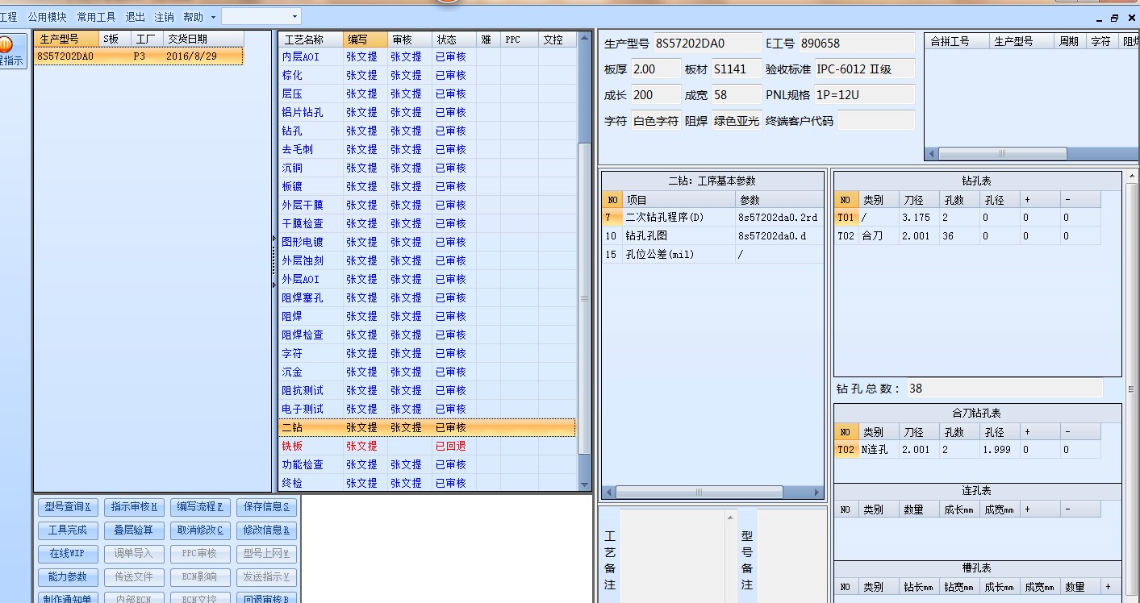This screenshot has width=1140, height=603.
Task: Click the 板材 field showing S1141
Action: pyautogui.click(x=736, y=69)
